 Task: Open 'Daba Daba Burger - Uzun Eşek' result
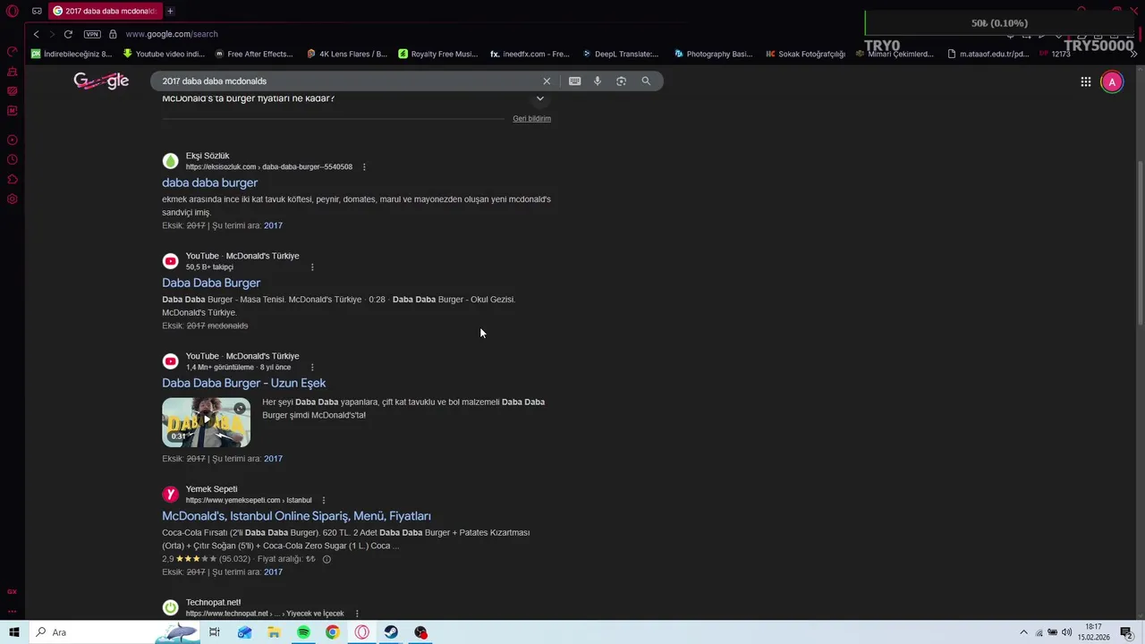click(243, 383)
